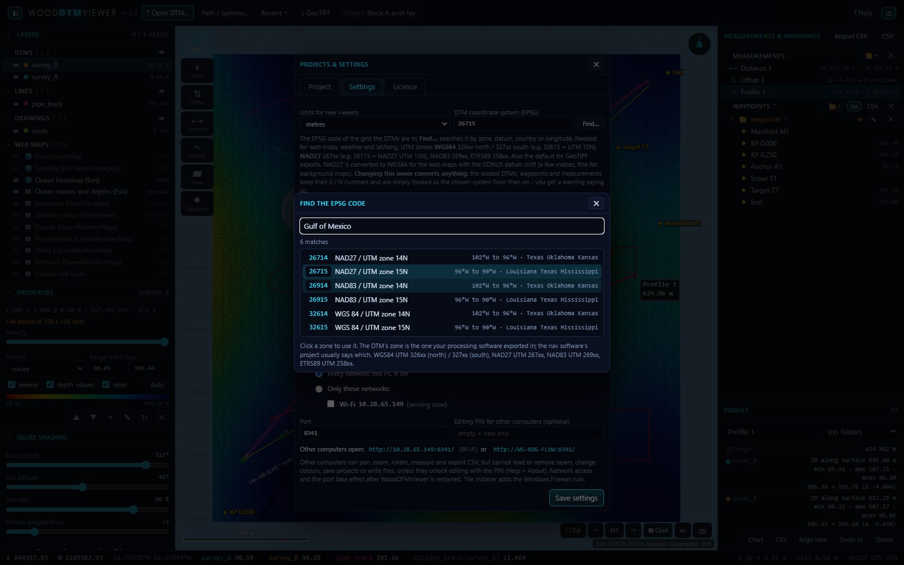This screenshot has height=565, width=904.
Task: Open the colours dropdown set to survey
Action: (x=45, y=369)
